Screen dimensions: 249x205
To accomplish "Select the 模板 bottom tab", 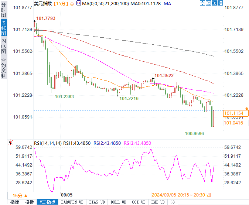I will click(x=30, y=202).
